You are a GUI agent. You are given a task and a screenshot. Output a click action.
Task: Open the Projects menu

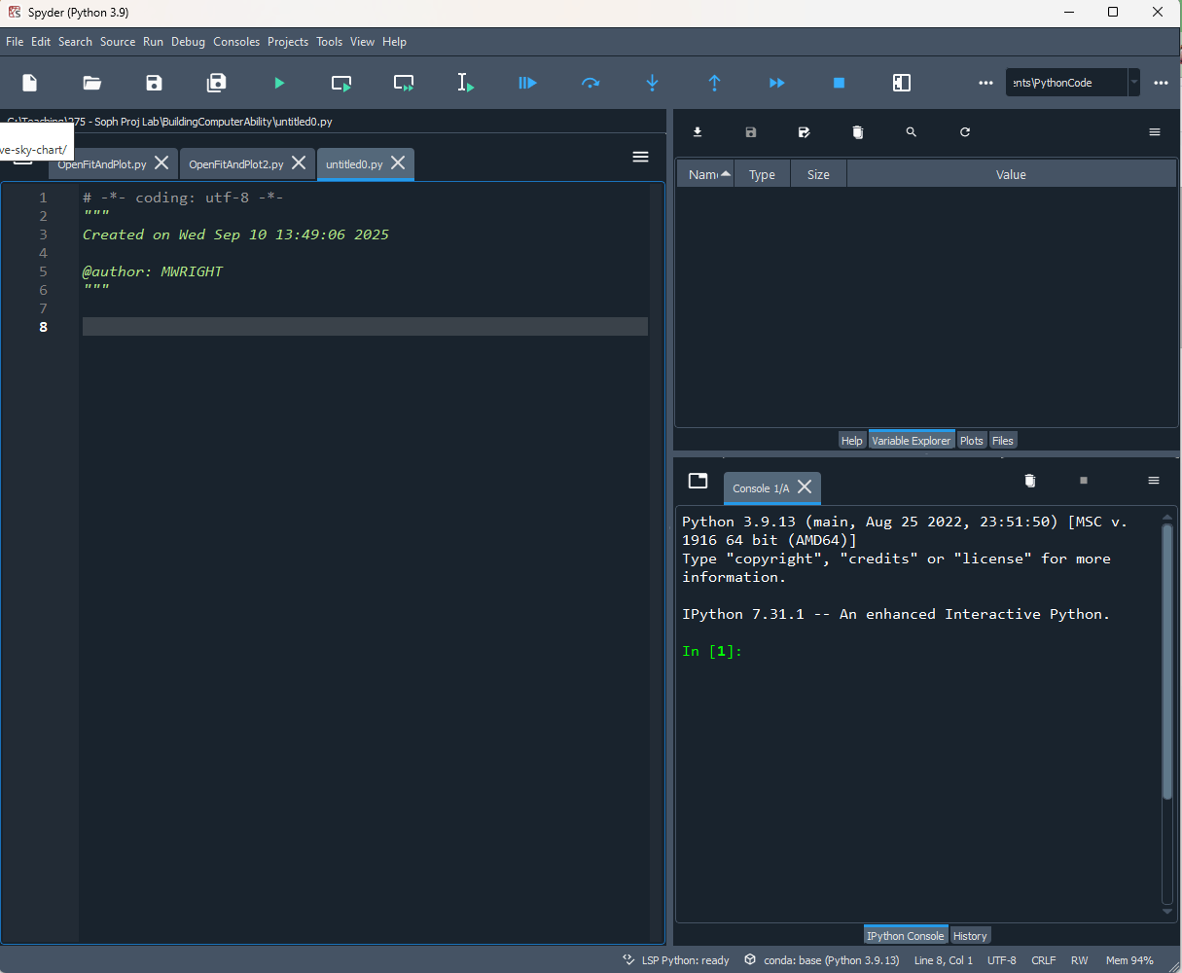[x=288, y=42]
